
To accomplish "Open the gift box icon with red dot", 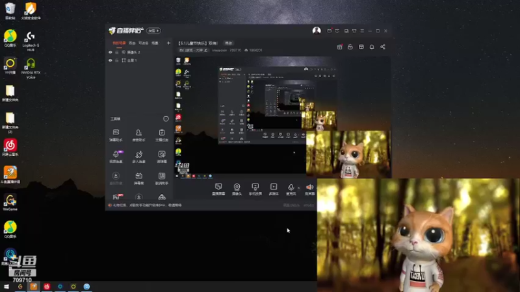I will (x=339, y=47).
